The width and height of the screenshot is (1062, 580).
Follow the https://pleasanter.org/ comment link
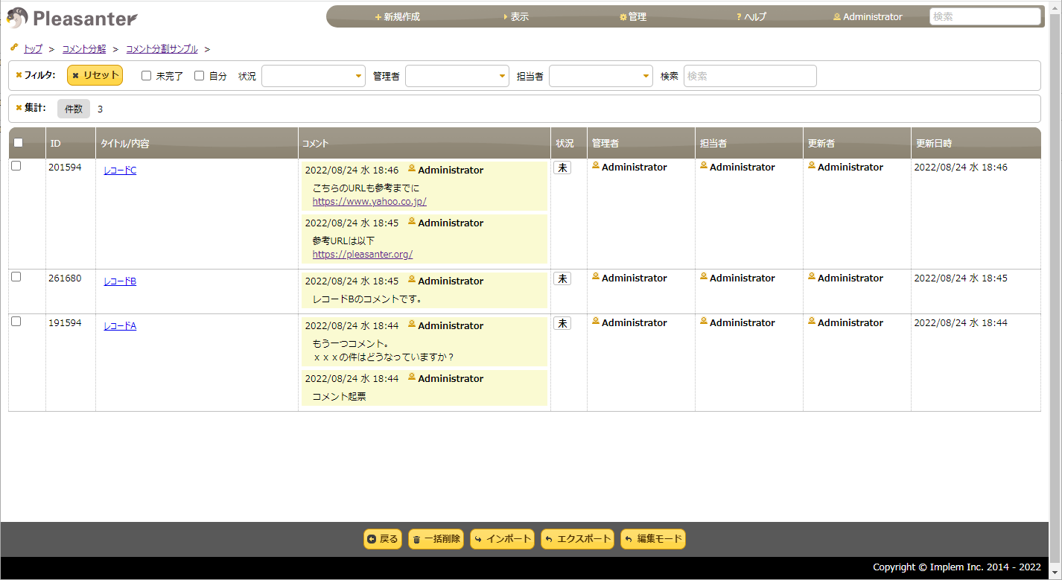click(362, 254)
